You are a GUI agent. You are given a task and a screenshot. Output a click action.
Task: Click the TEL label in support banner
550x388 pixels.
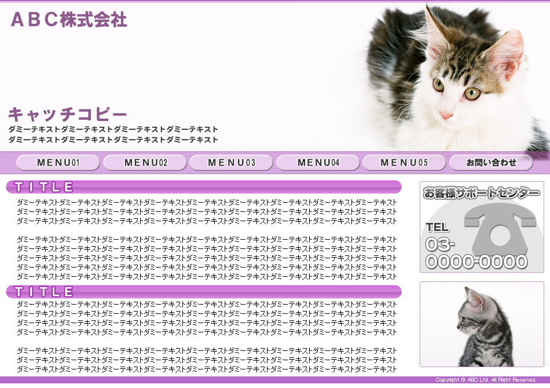438,228
